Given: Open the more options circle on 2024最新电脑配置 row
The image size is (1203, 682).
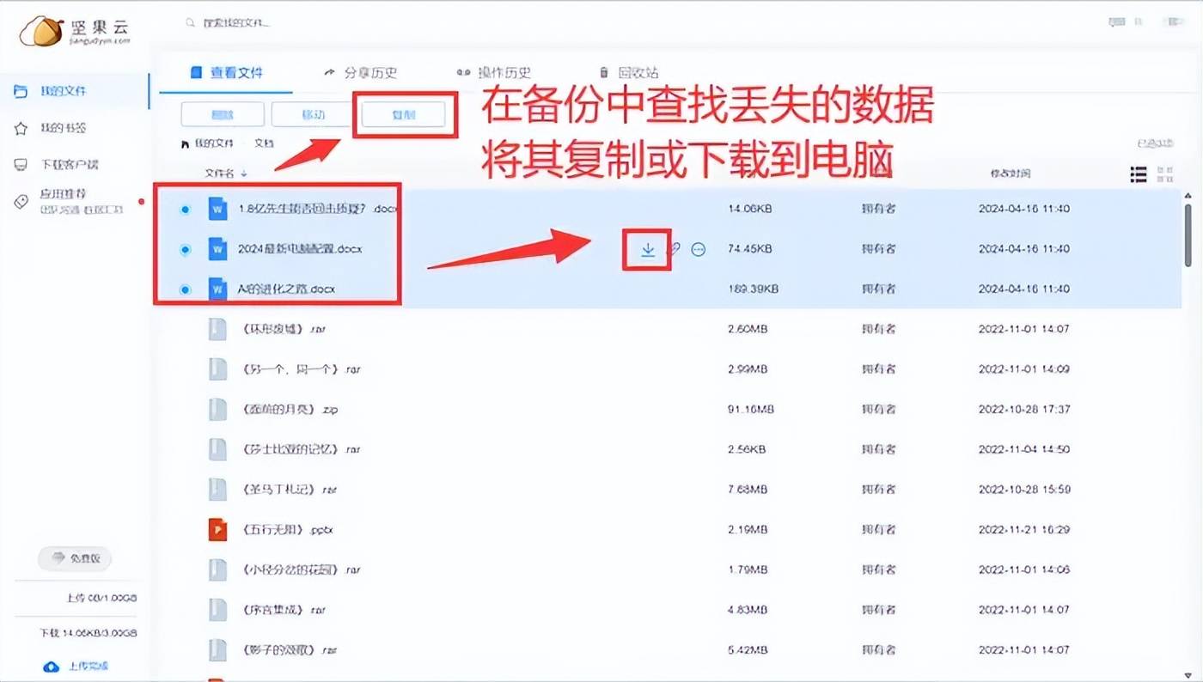Looking at the screenshot, I should pyautogui.click(x=699, y=249).
